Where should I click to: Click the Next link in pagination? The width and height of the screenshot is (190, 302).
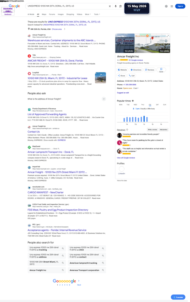79,285
